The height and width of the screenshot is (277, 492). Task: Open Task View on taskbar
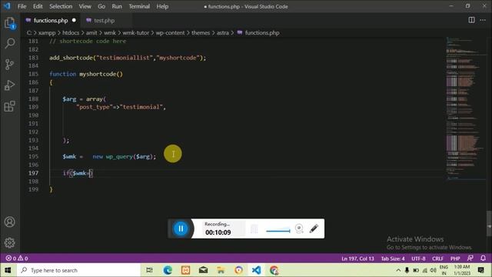(149, 270)
